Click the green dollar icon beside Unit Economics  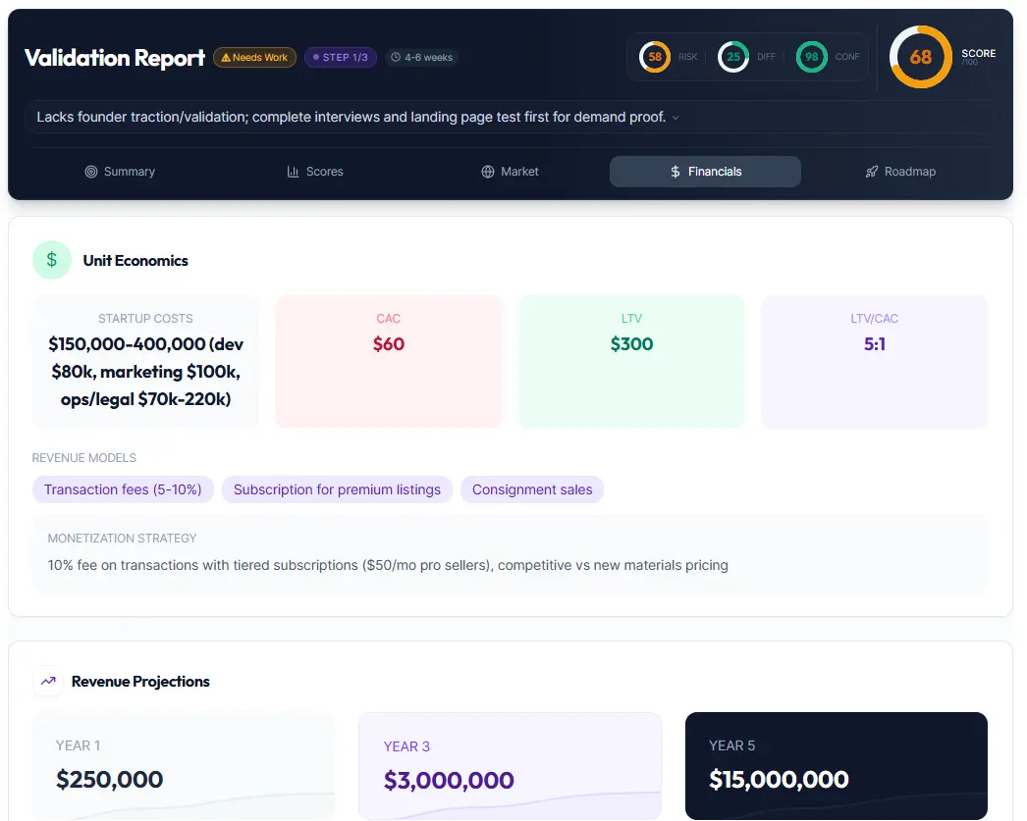51,260
